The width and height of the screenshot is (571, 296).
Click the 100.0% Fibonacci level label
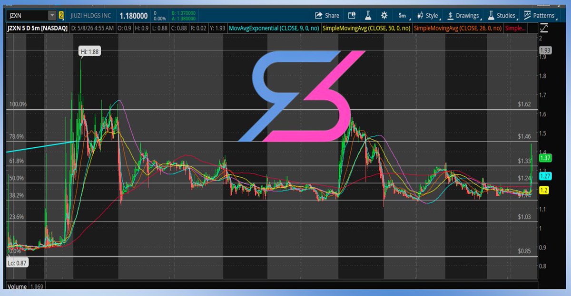click(18, 104)
